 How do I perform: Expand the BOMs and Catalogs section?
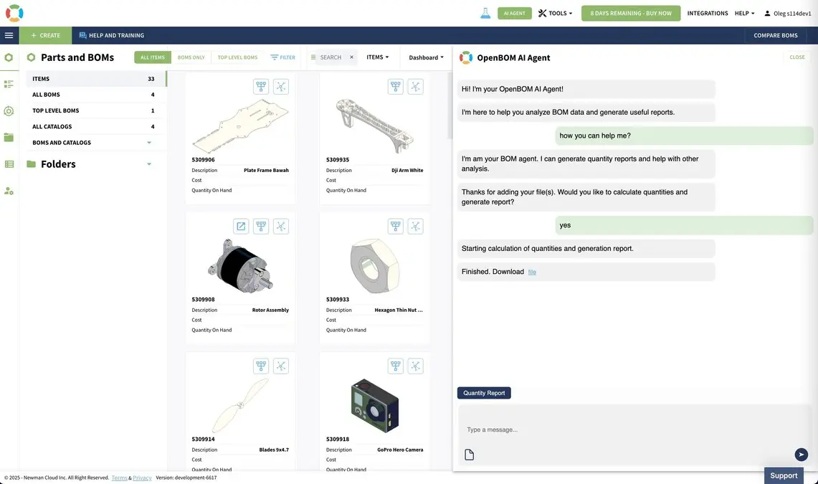(149, 143)
